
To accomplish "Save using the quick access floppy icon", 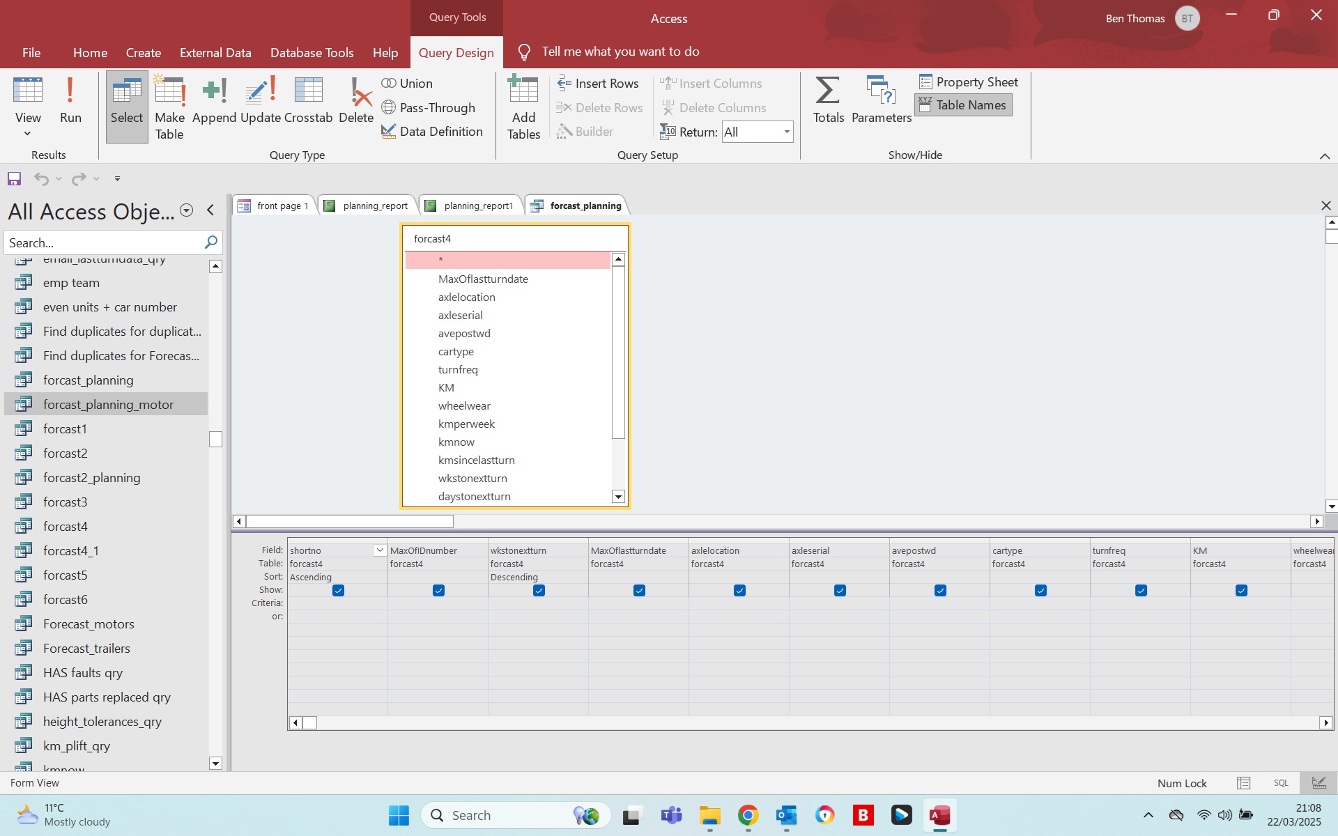I will point(14,179).
